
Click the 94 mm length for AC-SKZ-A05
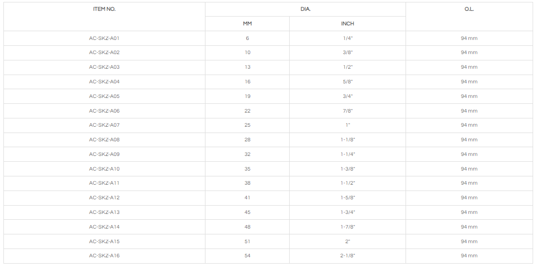[469, 96]
